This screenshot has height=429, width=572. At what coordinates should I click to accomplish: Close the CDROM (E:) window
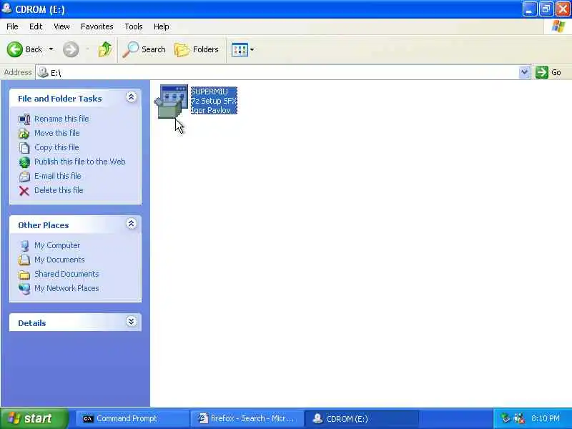[563, 9]
